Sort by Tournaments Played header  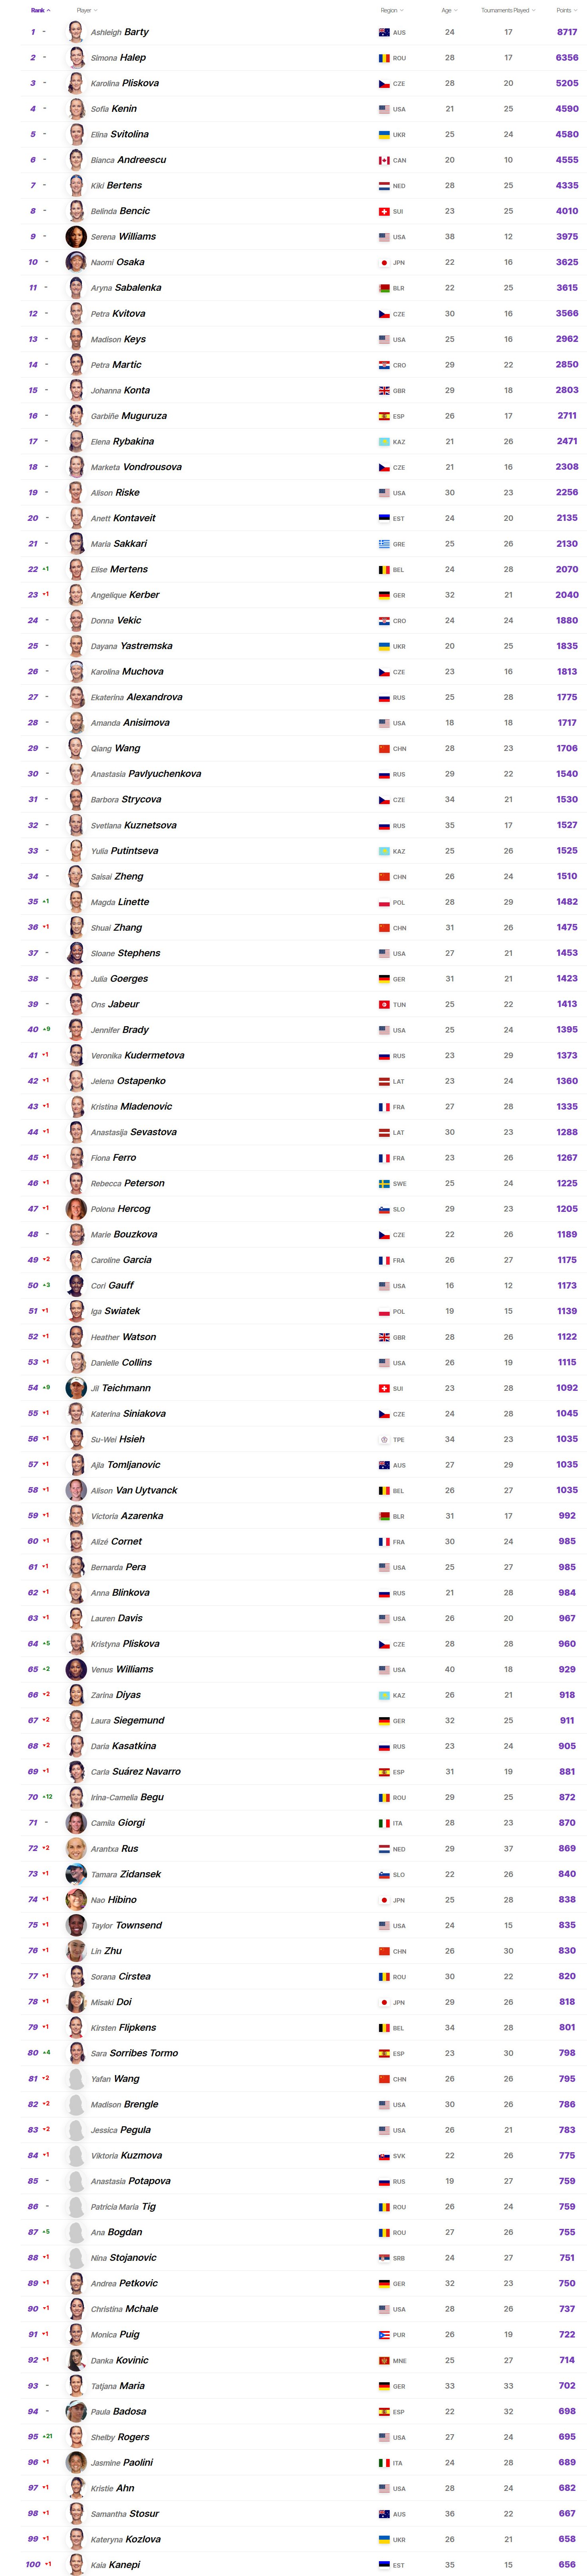(508, 10)
